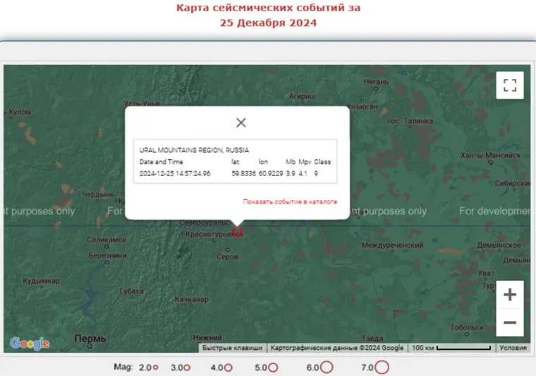
Task: Click the red earthquake marker circle
Action: click(x=238, y=231)
